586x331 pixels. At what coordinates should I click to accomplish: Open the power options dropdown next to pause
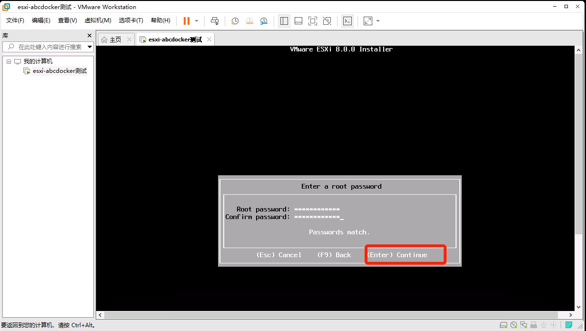point(196,21)
